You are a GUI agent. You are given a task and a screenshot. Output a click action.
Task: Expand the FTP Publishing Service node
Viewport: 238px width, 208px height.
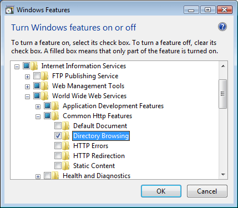(x=27, y=77)
